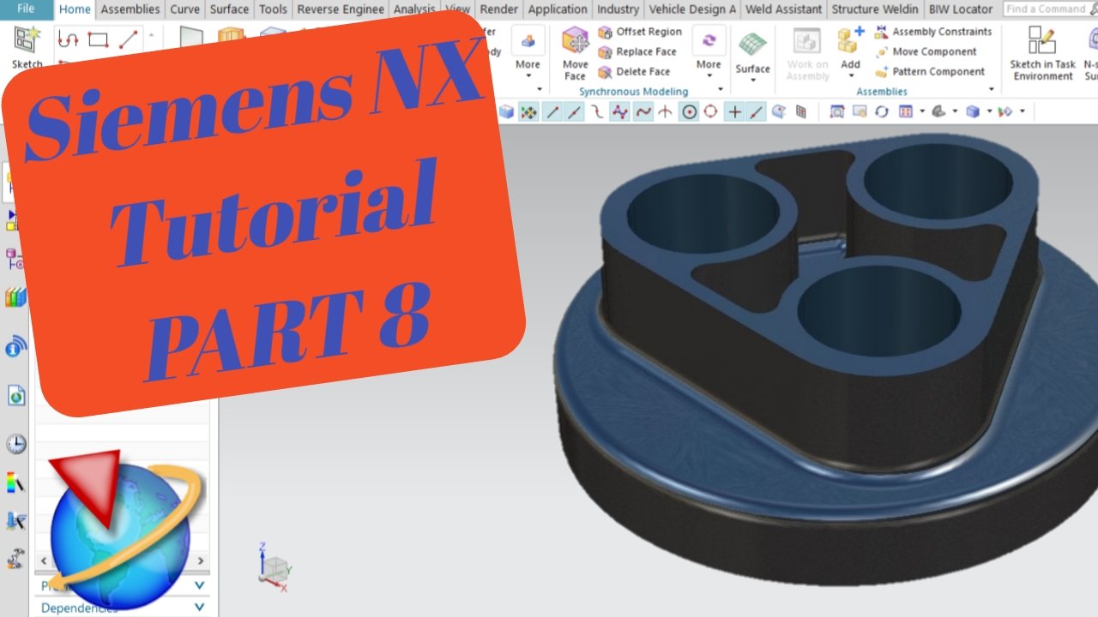Image resolution: width=1098 pixels, height=617 pixels.
Task: Open the Add component dropdown
Action: (850, 54)
